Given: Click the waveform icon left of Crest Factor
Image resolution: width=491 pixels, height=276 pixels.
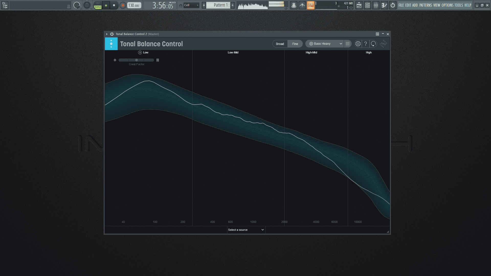Looking at the screenshot, I should (115, 60).
